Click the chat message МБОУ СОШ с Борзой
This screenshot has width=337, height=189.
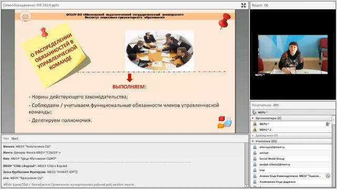point(35,166)
